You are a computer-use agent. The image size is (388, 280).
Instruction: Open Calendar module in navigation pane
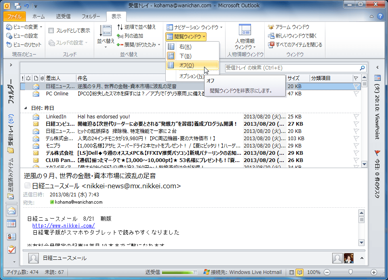11,223
